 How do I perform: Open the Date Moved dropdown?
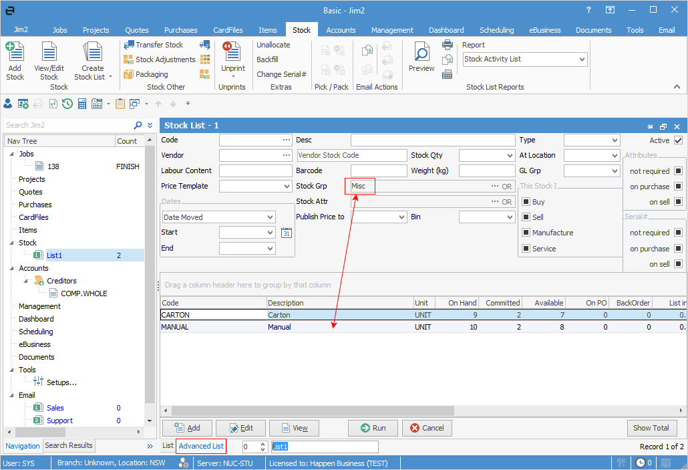pyautogui.click(x=271, y=217)
